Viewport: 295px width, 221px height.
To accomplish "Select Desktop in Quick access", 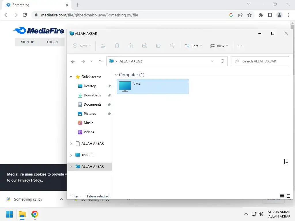I will tap(90, 86).
